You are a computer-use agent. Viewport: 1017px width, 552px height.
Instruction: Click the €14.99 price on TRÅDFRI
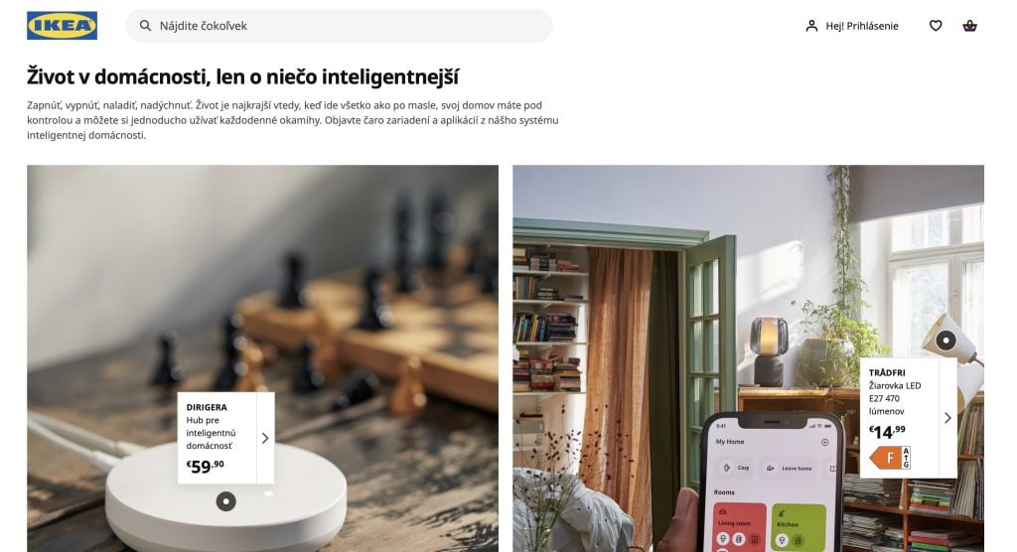(887, 431)
